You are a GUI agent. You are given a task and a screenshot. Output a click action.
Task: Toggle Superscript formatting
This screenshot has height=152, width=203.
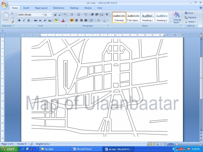tap(45, 20)
